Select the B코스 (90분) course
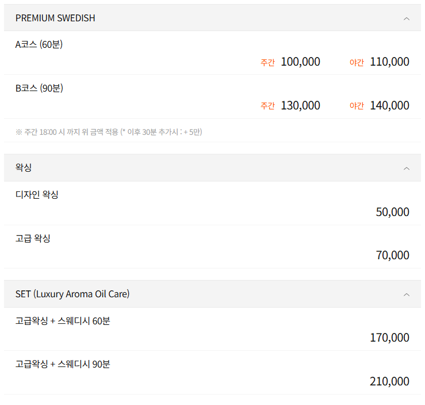 click(39, 88)
